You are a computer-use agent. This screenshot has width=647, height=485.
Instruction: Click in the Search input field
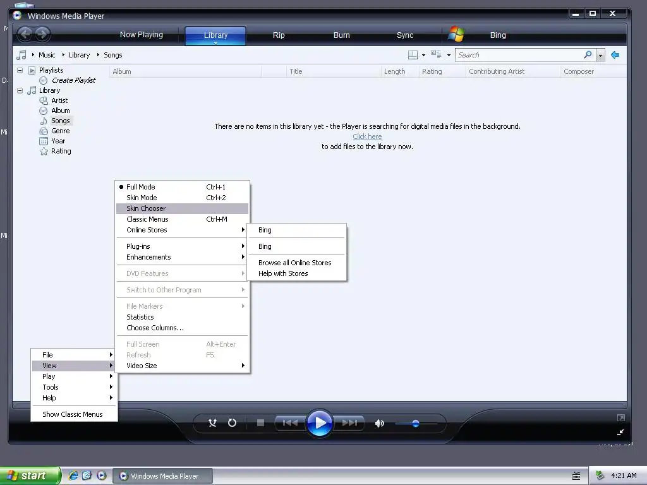519,55
